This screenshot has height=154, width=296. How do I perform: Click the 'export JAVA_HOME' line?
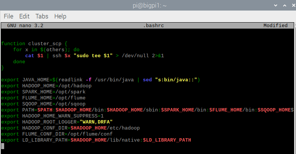[101, 80]
